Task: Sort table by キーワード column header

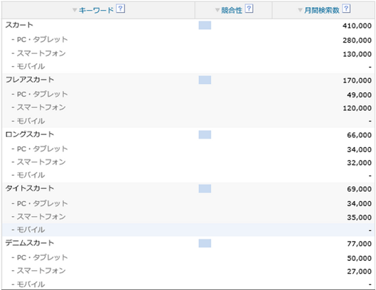Action: point(96,10)
